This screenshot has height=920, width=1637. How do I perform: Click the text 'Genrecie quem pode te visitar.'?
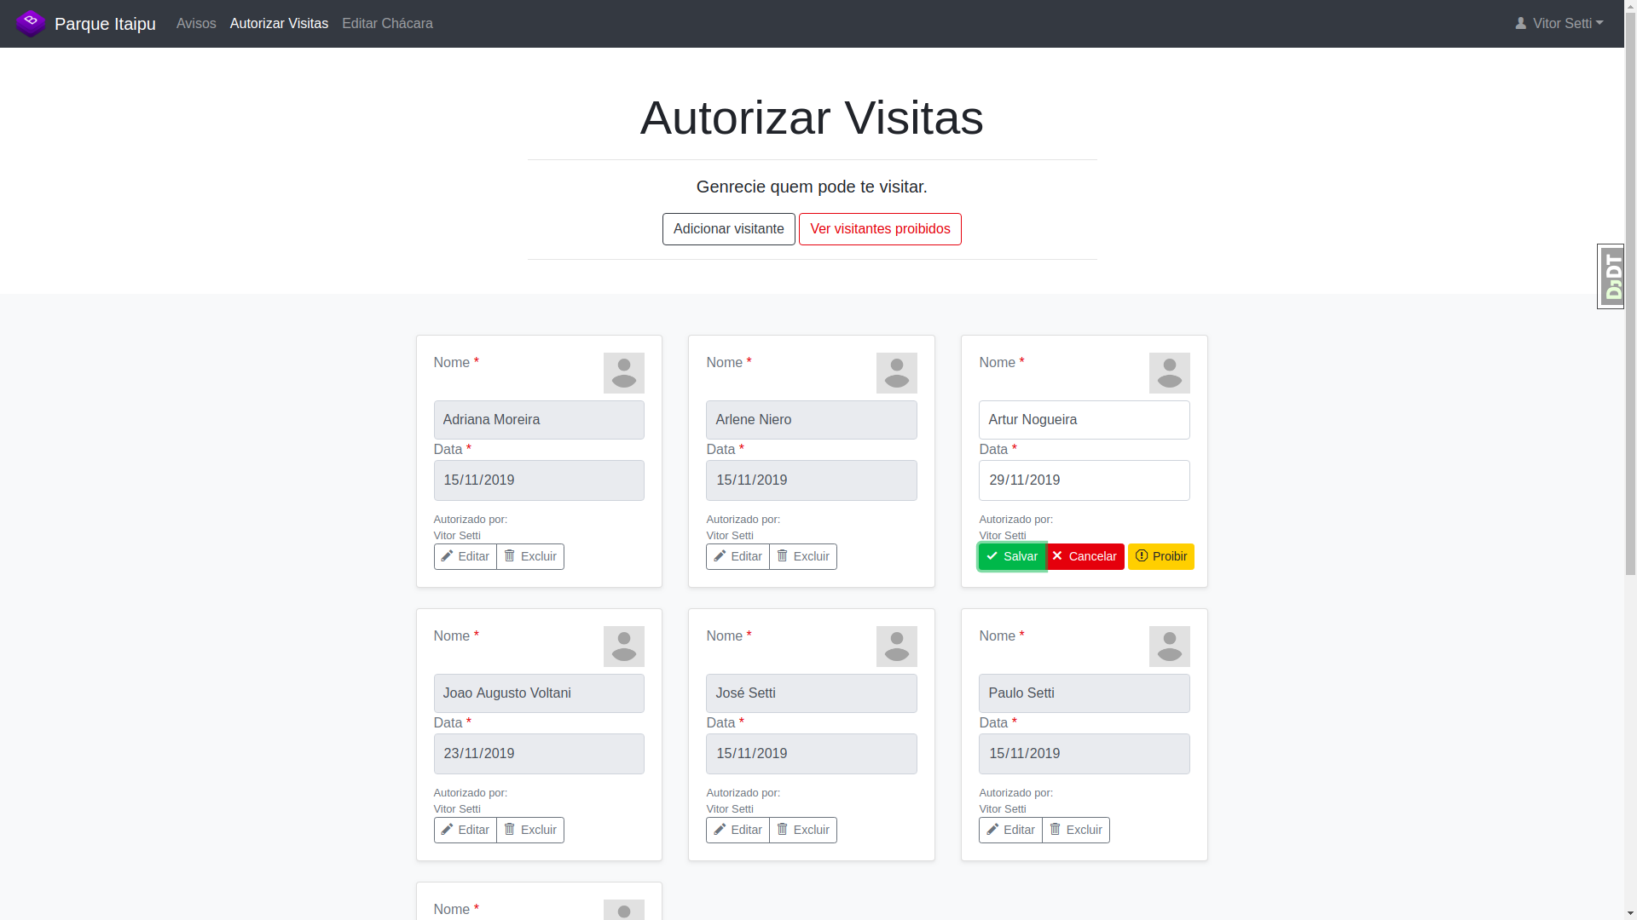(812, 187)
